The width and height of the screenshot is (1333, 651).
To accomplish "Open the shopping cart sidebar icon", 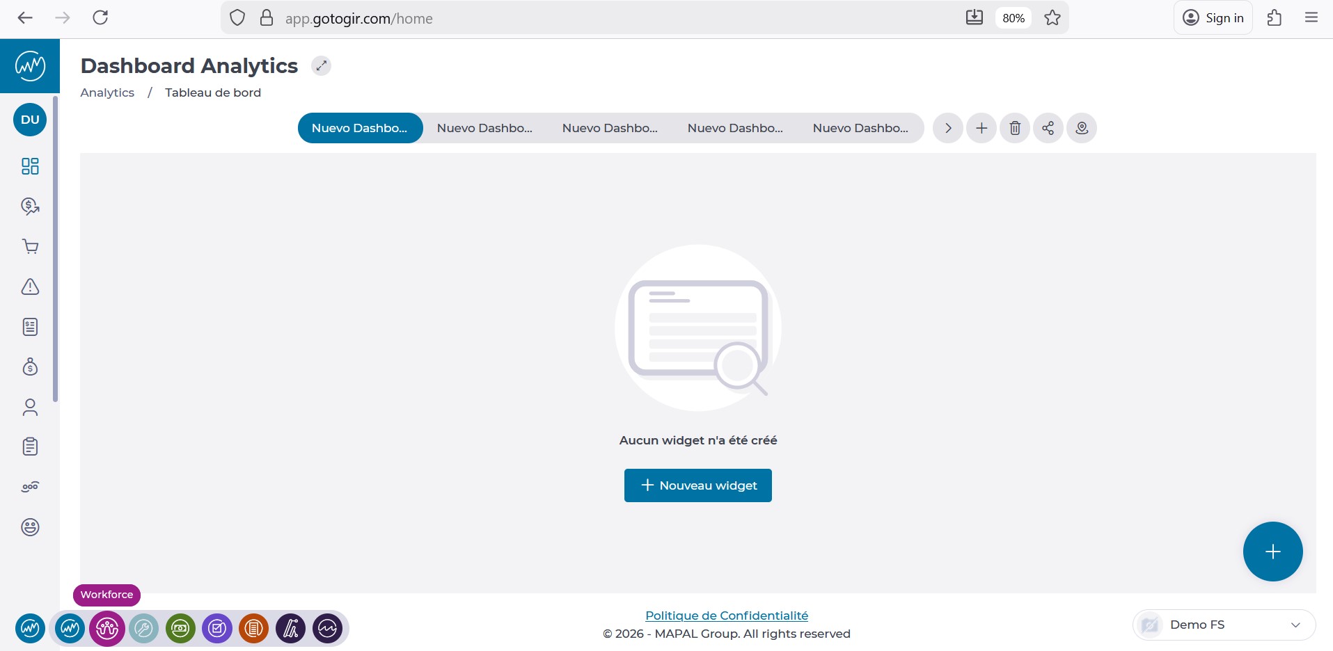I will point(30,246).
